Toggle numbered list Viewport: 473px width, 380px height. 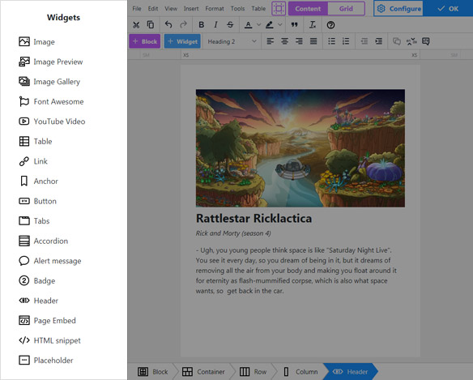346,41
